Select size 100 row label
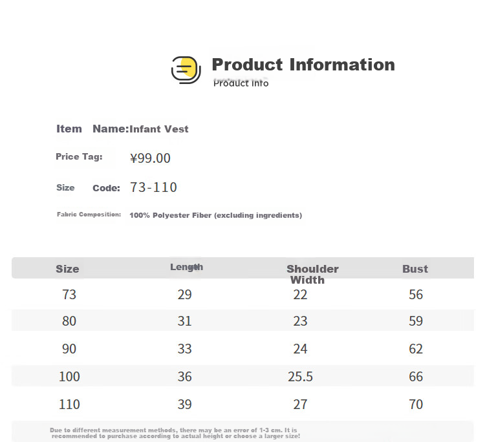This screenshot has width=485, height=442. (x=69, y=377)
